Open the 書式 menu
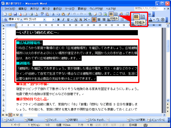The width and height of the screenshot is (171, 128). click(57, 9)
